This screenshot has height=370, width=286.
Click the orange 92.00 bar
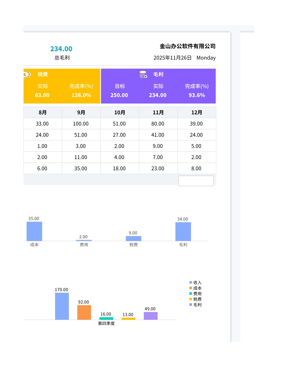(84, 312)
